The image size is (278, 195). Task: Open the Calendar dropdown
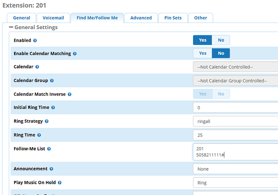pos(235,67)
